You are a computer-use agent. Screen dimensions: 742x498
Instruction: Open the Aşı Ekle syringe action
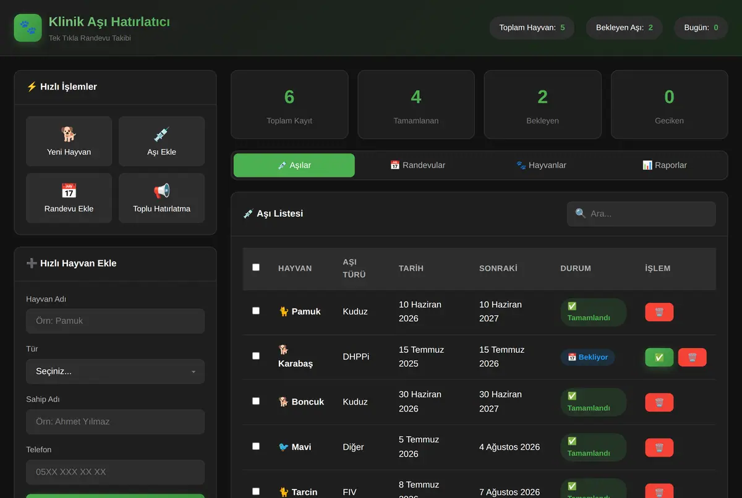(x=161, y=141)
